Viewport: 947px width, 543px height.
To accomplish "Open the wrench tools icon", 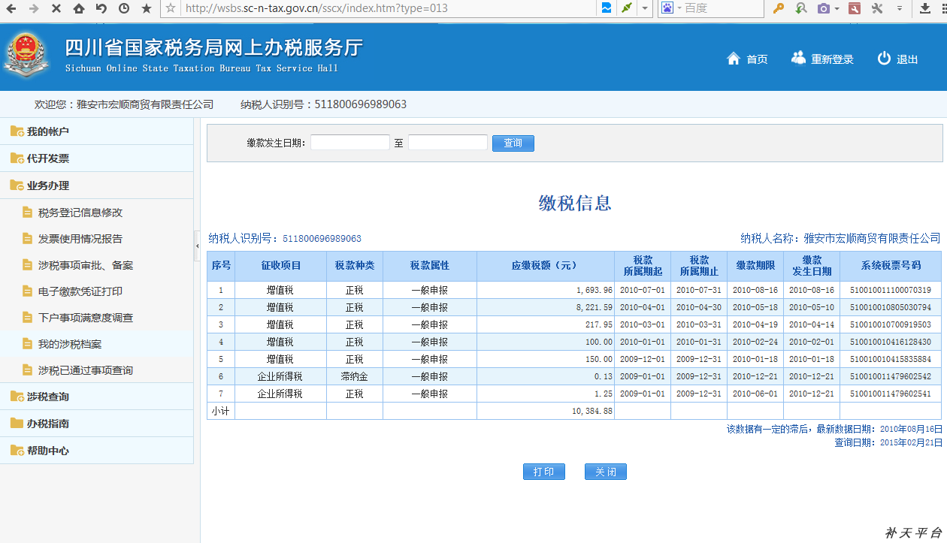I will 877,8.
